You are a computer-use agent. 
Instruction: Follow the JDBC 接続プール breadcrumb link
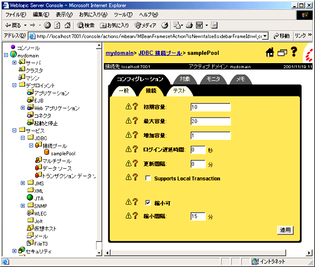tap(160, 53)
